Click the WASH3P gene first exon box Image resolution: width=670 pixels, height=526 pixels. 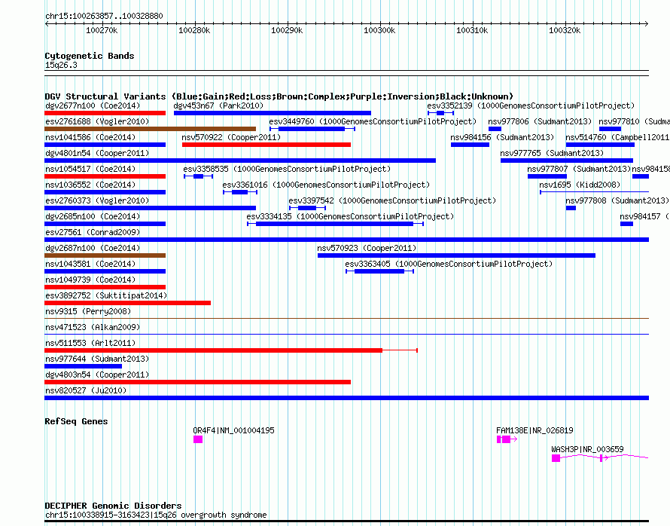pyautogui.click(x=556, y=458)
